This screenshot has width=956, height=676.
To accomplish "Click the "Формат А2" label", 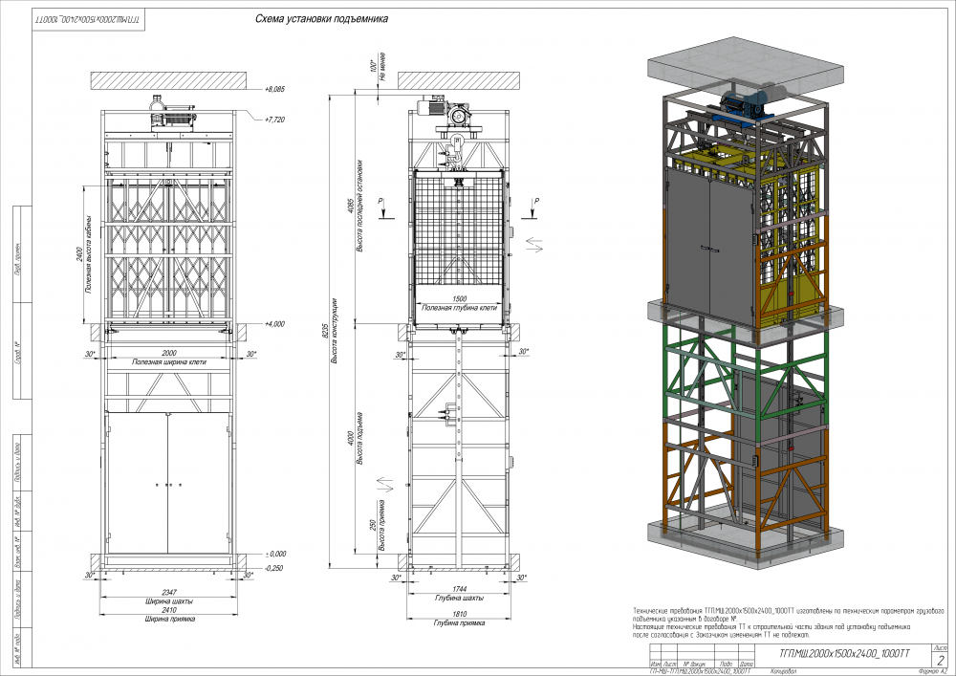I will (933, 671).
